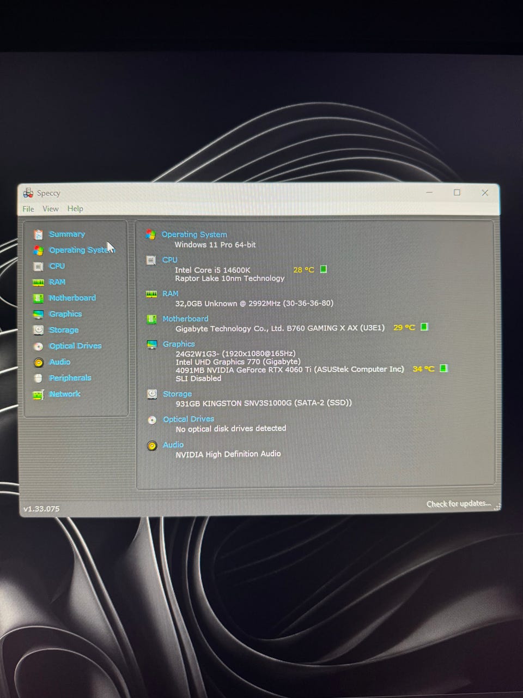
Task: Click the Check for updates link
Action: click(459, 504)
